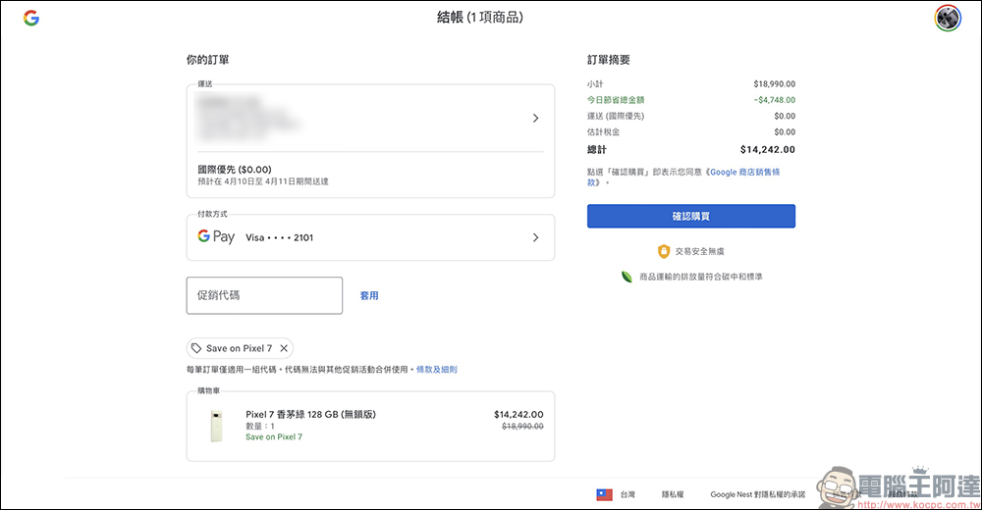Image resolution: width=982 pixels, height=510 pixels.
Task: Click Visa •••• 2101 payment text
Action: [x=279, y=237]
